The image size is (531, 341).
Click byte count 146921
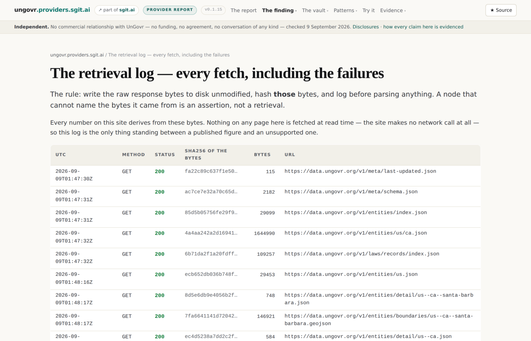[266, 316]
